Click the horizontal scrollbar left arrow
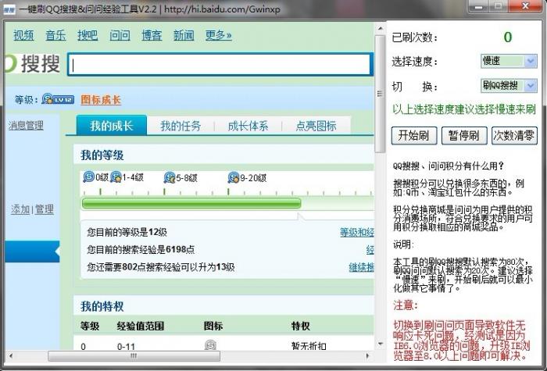Viewport: 547px width, 371px height. 11,356
